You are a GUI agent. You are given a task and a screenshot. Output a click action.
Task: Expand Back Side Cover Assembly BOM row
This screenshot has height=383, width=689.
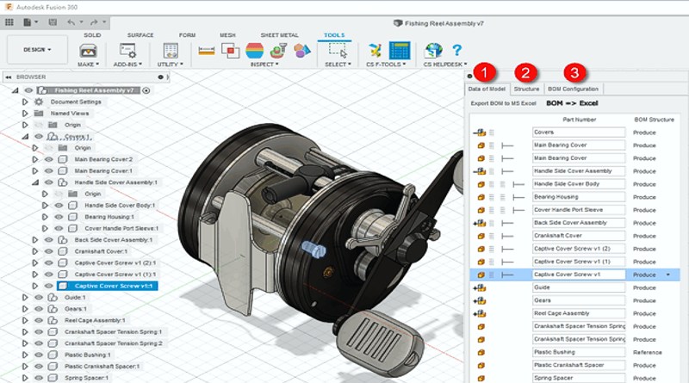pyautogui.click(x=475, y=224)
